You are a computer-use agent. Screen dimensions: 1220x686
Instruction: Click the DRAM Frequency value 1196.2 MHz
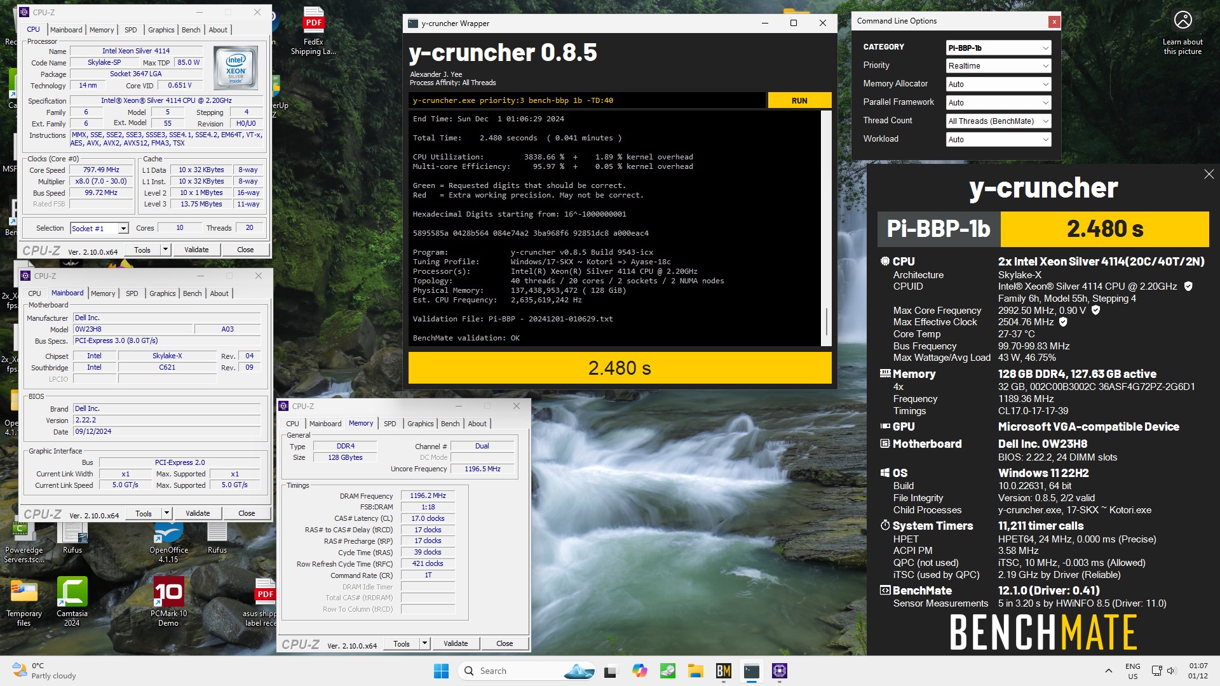428,496
